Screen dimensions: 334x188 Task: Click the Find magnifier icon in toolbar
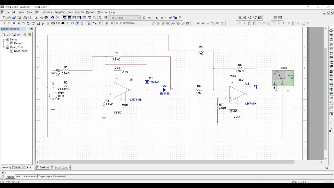170,18
